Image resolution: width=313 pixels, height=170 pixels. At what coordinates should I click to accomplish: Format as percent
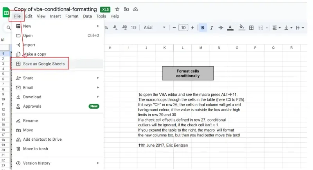tap(106, 28)
